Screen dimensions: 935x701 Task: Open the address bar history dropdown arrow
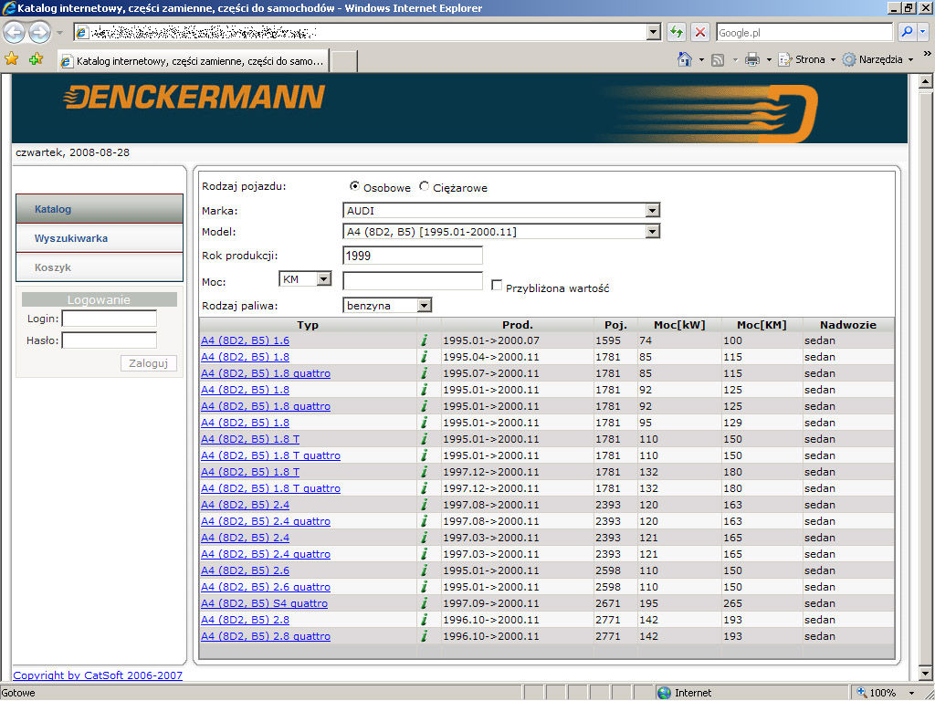[654, 32]
